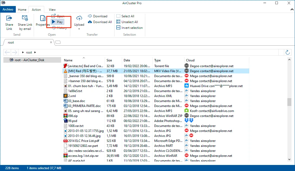This screenshot has height=171, width=295.
Task: Open Share Link by email
Action: pyautogui.click(x=25, y=23)
